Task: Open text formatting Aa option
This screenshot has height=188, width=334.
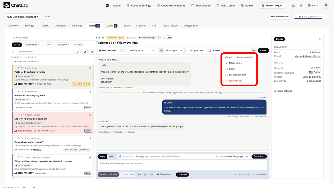Action: pos(139,175)
